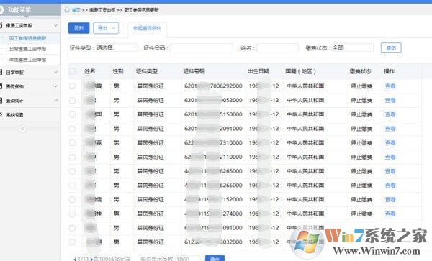Open 职工参保信息更新 in the sidebar
The height and width of the screenshot is (261, 432).
pyautogui.click(x=27, y=38)
